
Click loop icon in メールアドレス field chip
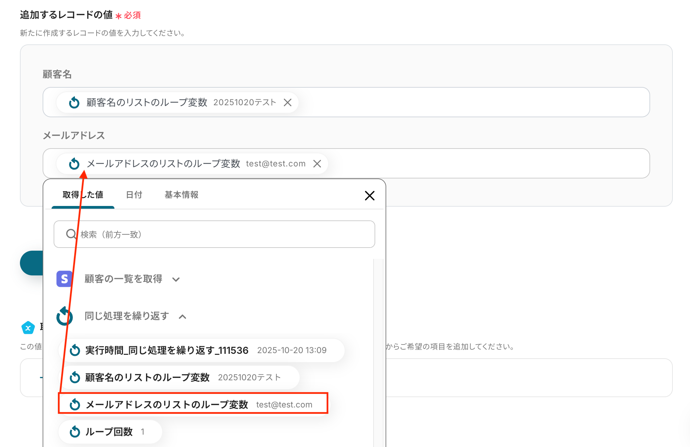pyautogui.click(x=74, y=164)
